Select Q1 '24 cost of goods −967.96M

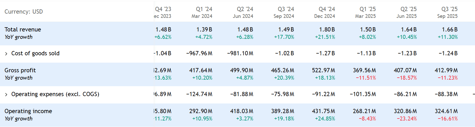[x=199, y=53]
